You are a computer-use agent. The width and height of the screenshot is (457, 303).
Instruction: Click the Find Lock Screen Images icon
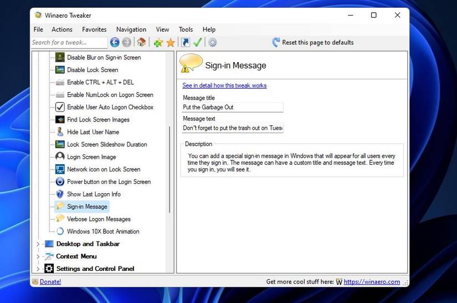(x=60, y=119)
